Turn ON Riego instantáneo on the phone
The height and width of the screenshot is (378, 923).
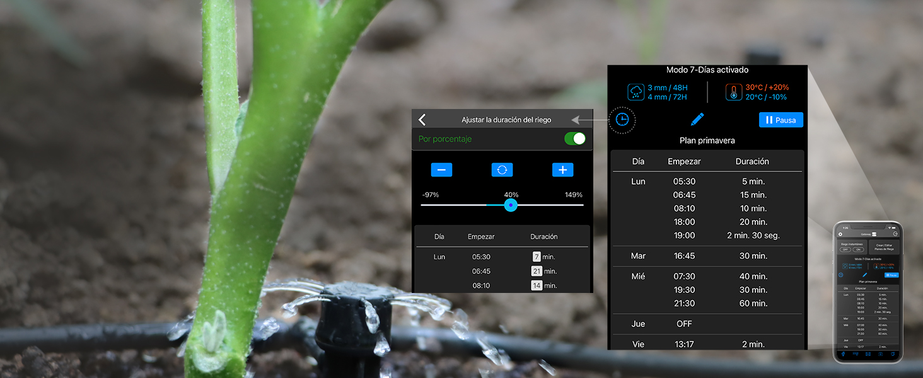coord(859,250)
